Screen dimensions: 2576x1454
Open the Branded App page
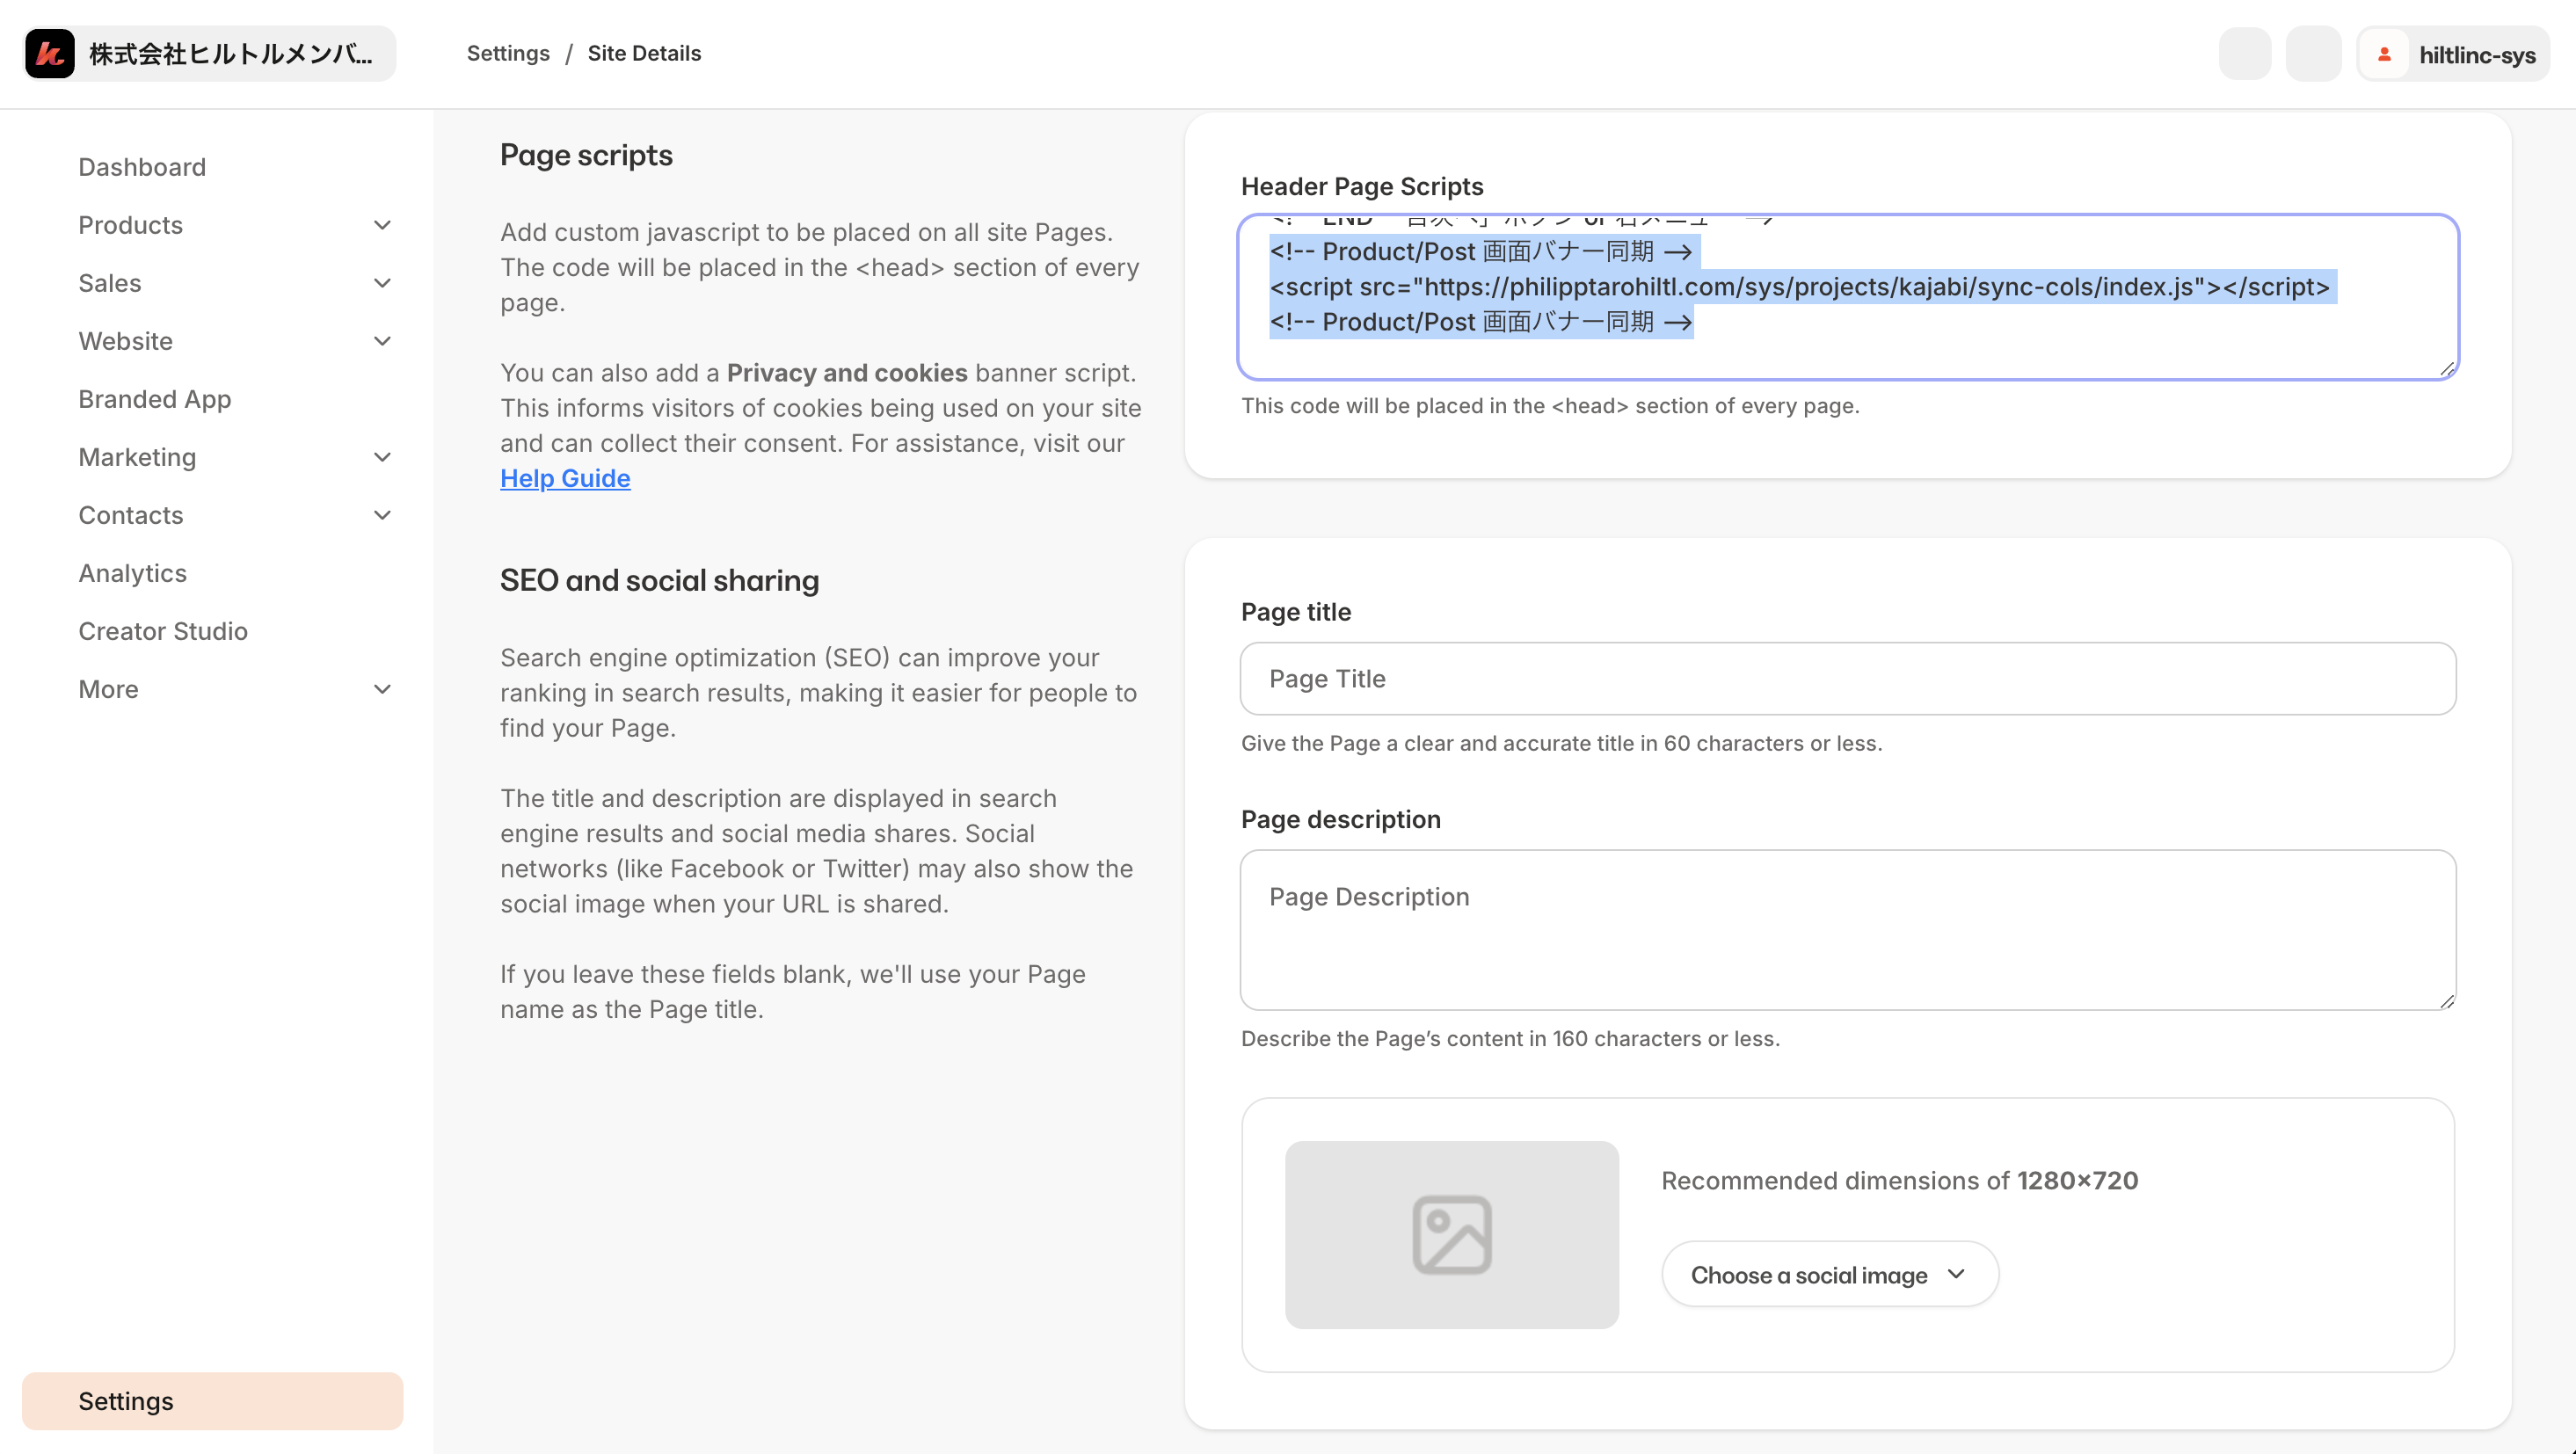155,399
